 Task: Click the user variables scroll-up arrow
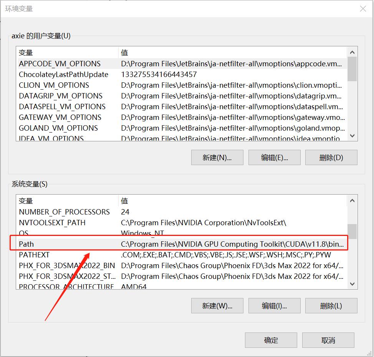(x=352, y=52)
